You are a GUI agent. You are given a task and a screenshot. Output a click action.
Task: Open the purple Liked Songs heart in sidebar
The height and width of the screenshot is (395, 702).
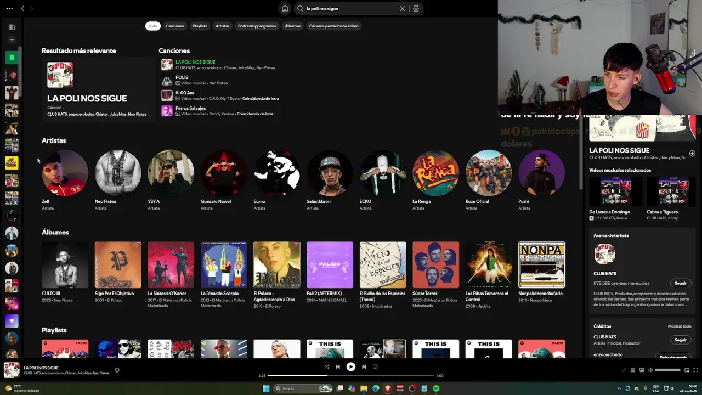(12, 320)
